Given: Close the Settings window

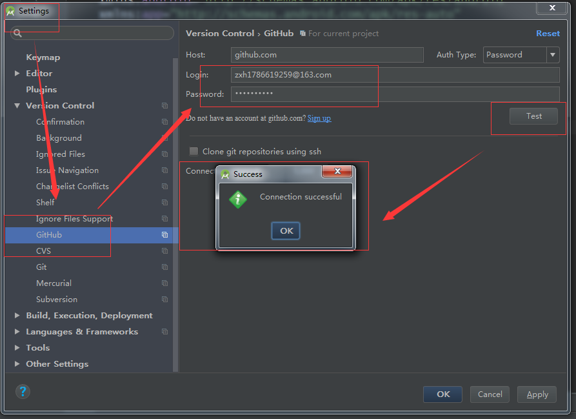Looking at the screenshot, I should click(551, 8).
